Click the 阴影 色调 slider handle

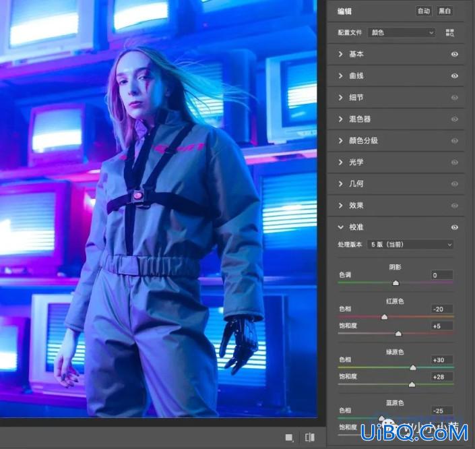click(x=395, y=283)
